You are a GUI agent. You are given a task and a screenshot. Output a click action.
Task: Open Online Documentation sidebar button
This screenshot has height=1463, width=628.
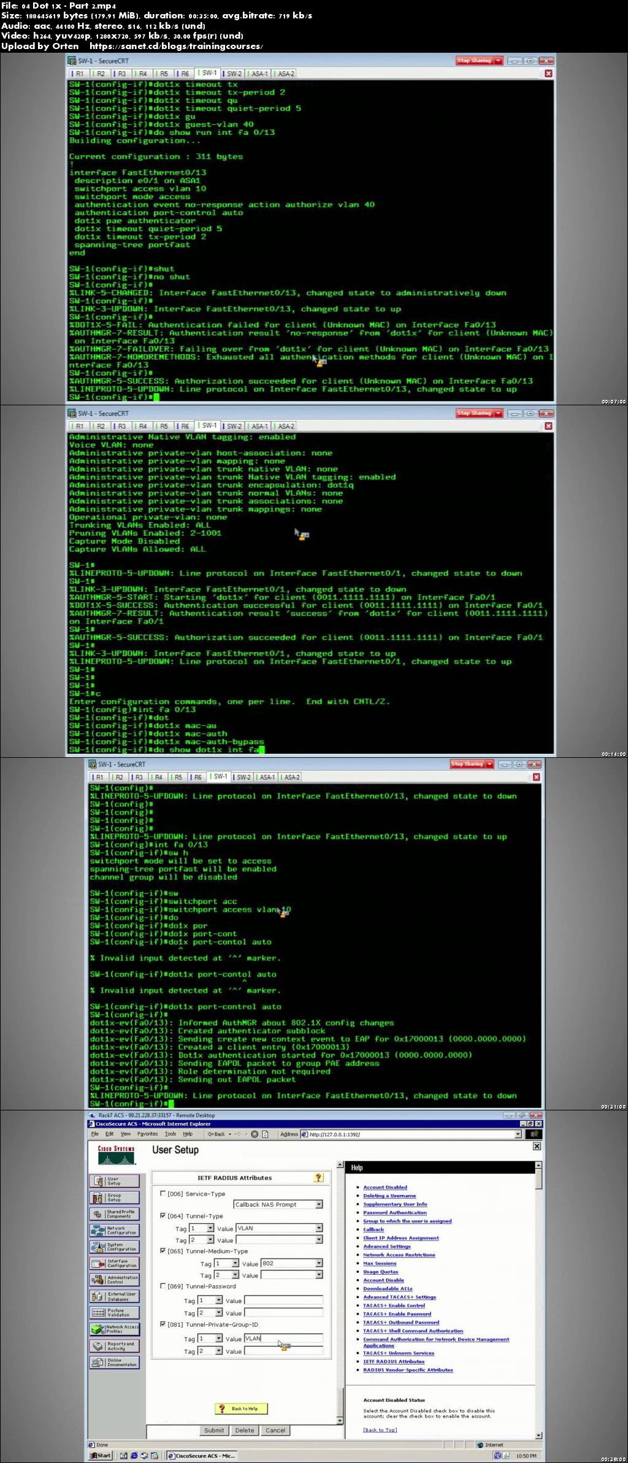(x=115, y=1362)
